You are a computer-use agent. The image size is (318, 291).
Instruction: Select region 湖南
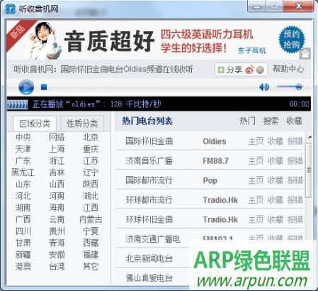coord(23,208)
